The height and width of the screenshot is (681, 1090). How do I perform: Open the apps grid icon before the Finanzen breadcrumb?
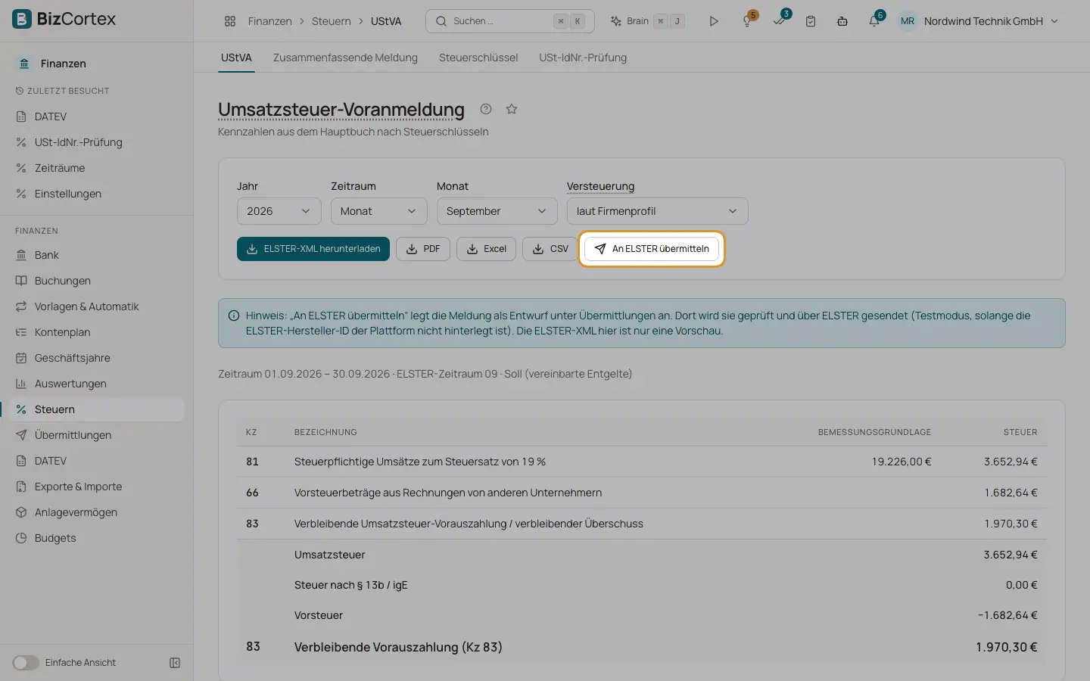(x=230, y=21)
